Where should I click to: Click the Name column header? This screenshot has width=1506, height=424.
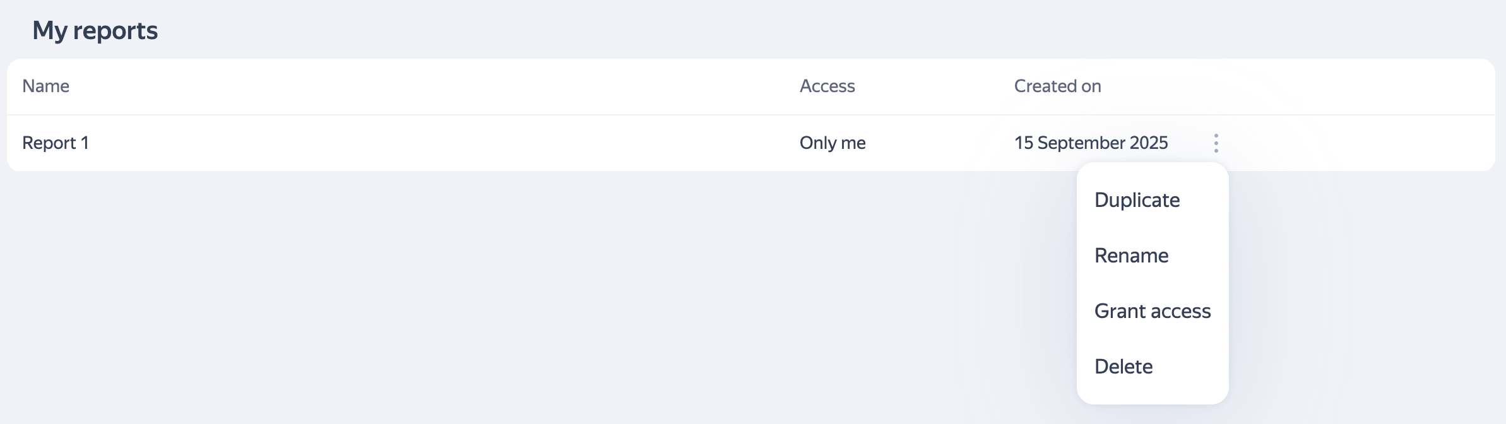pos(46,86)
